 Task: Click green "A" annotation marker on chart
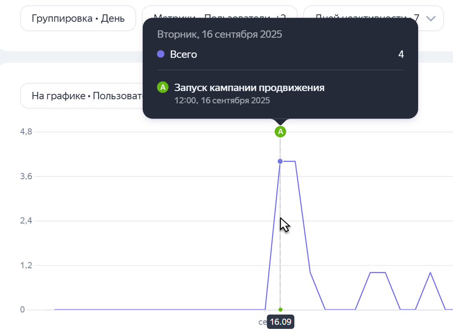[x=280, y=132]
